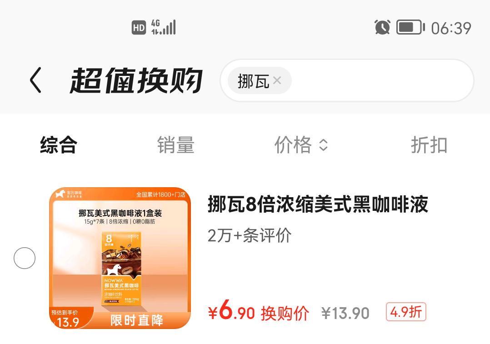Tap the 超值换购 page title
The width and height of the screenshot is (490, 344).
(136, 80)
